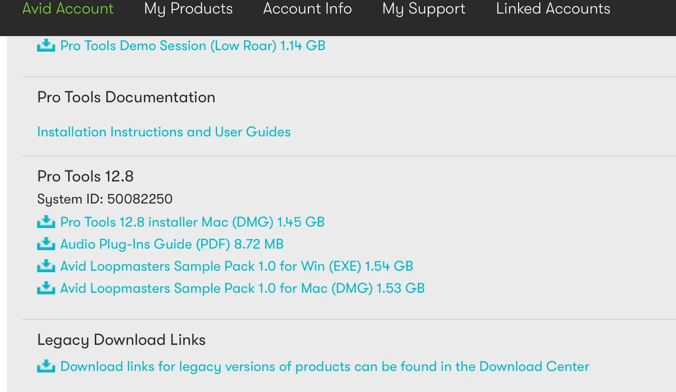
Task: Switch to My Products tab
Action: click(189, 9)
